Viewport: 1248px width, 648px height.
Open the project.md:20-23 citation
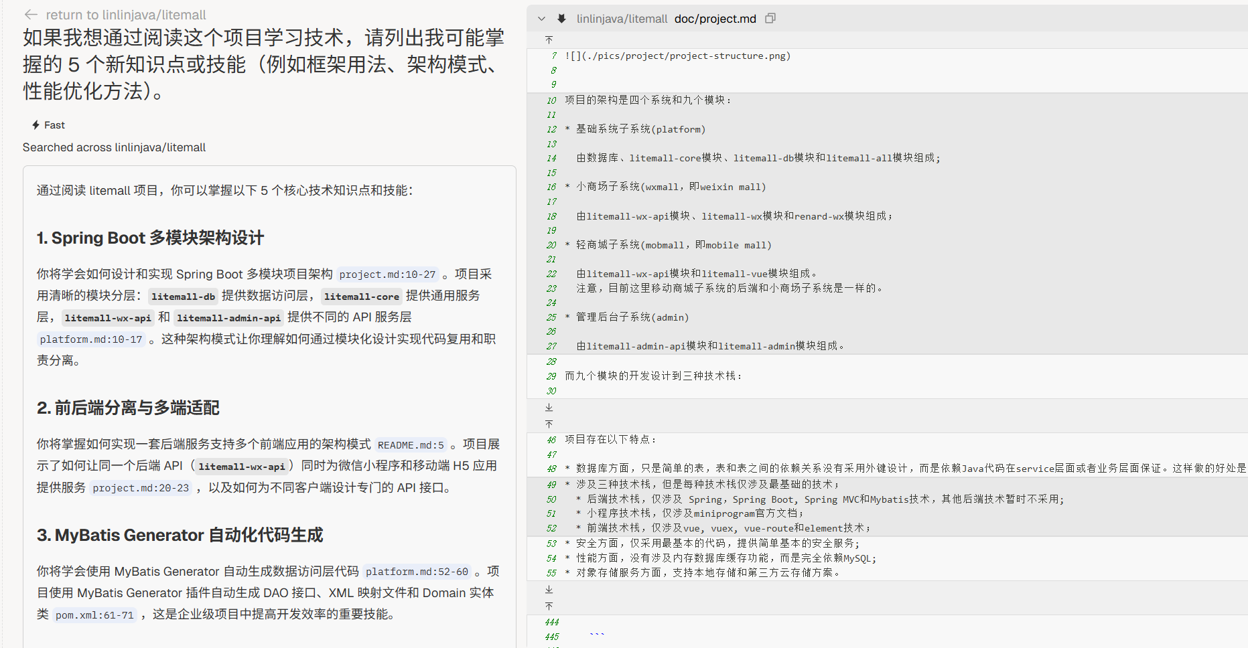pos(141,488)
